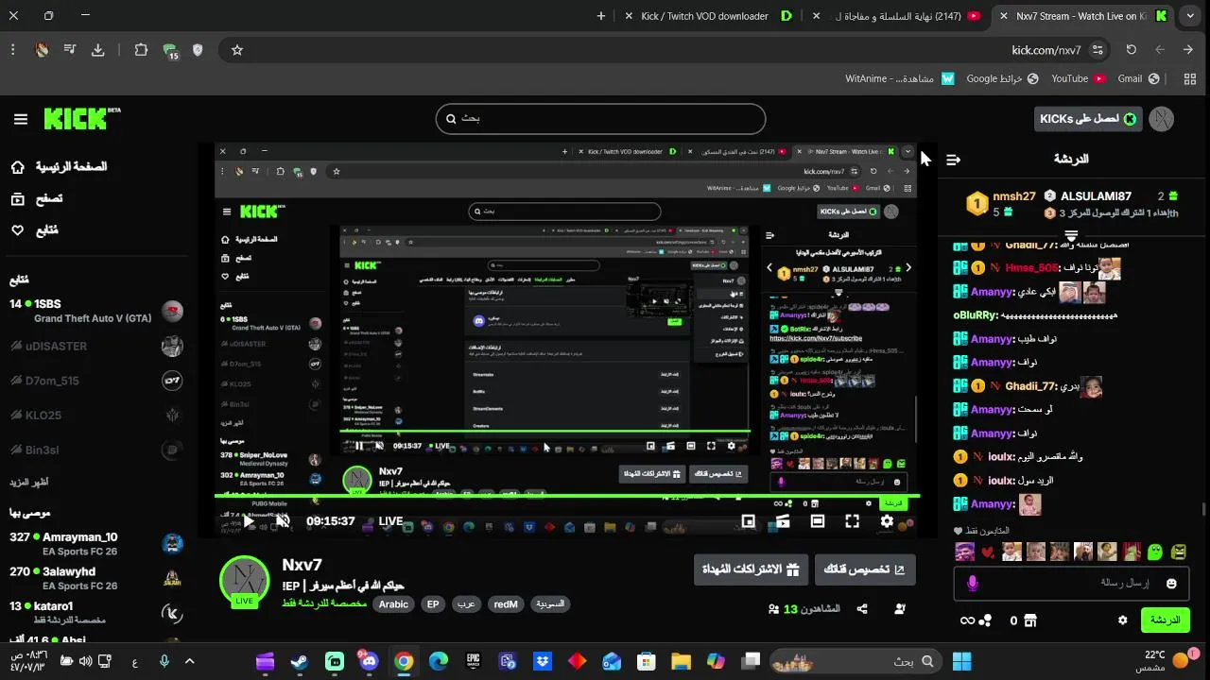
Task: Insert the green blob emote
Action: (1155, 552)
